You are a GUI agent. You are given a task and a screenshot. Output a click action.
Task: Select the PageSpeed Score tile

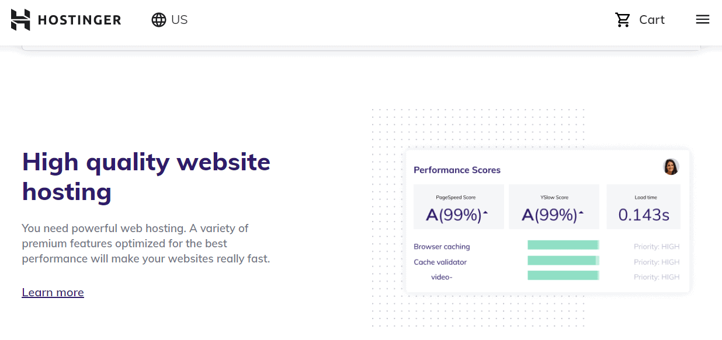459,206
